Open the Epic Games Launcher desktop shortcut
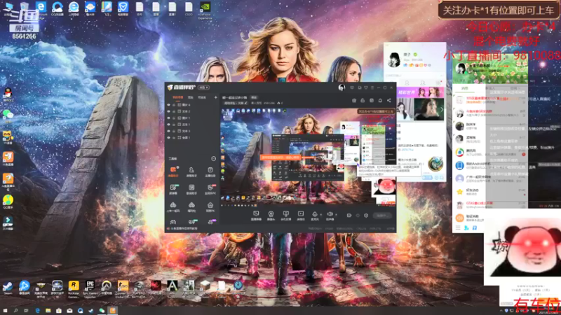 click(90, 288)
